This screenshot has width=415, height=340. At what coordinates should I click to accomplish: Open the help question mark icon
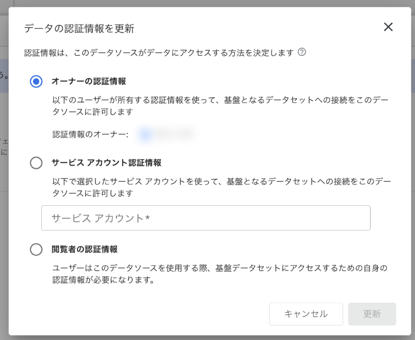click(x=302, y=52)
